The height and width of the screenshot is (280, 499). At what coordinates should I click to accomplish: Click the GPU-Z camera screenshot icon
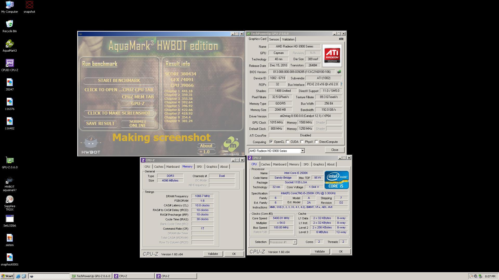tap(341, 39)
